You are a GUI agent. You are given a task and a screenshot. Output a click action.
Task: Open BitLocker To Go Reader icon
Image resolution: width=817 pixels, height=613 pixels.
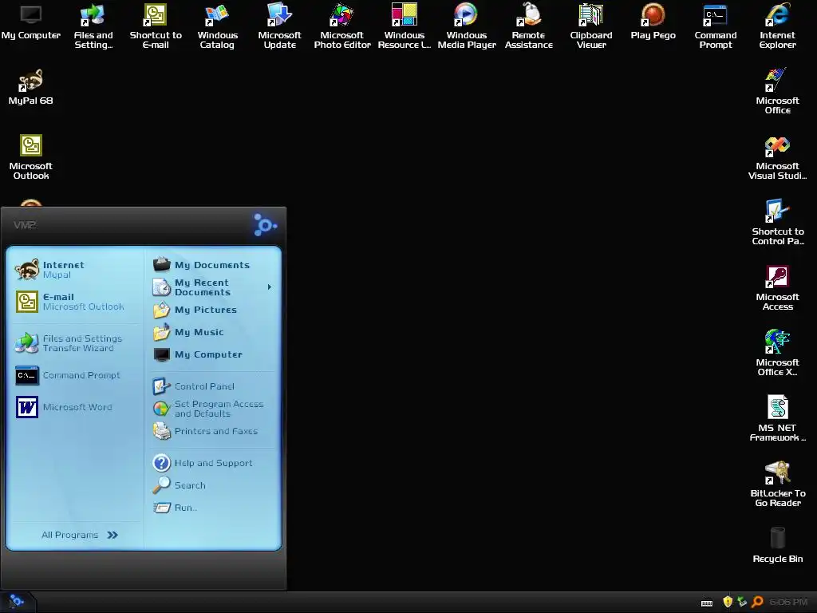coord(777,484)
